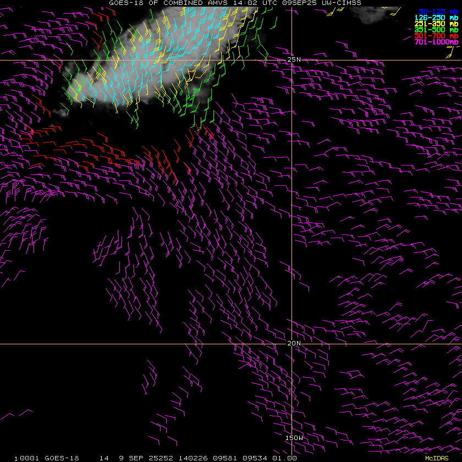Click the '09534' value in the status line
462x462 pixels.
(255, 458)
